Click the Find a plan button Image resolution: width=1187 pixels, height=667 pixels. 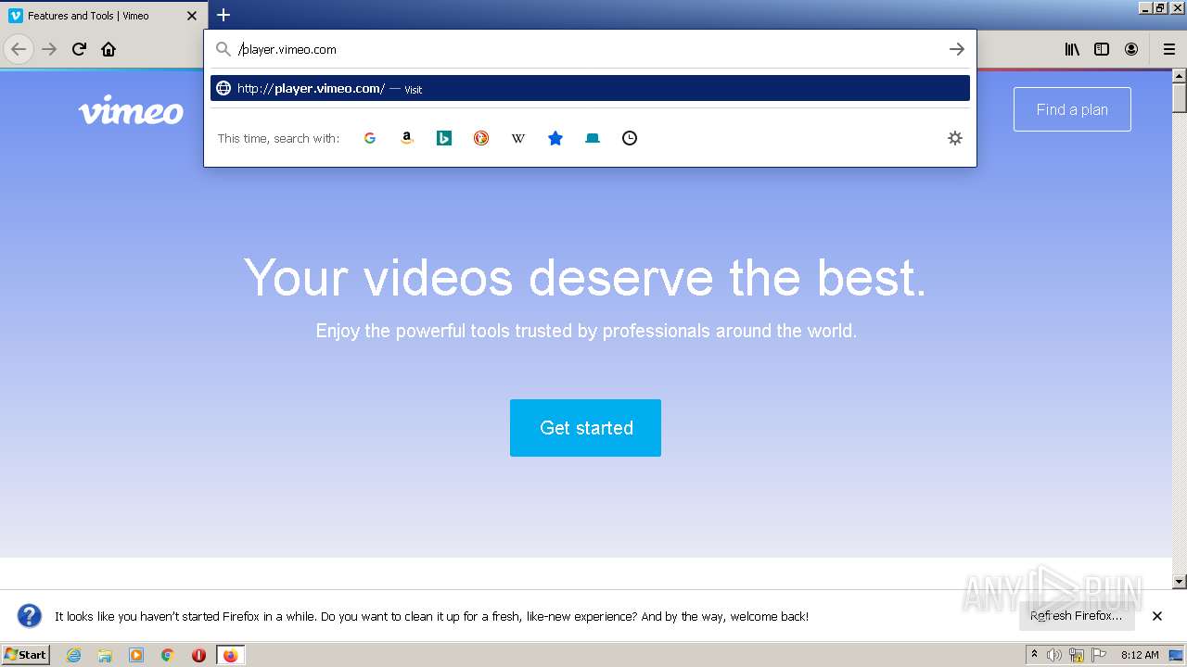(1072, 109)
